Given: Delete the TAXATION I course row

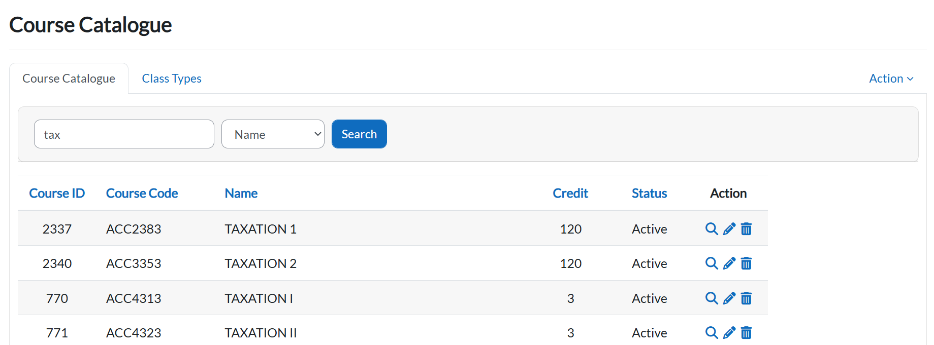Looking at the screenshot, I should (746, 298).
